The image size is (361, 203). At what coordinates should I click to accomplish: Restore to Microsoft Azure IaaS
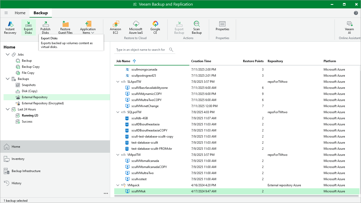coord(136,27)
